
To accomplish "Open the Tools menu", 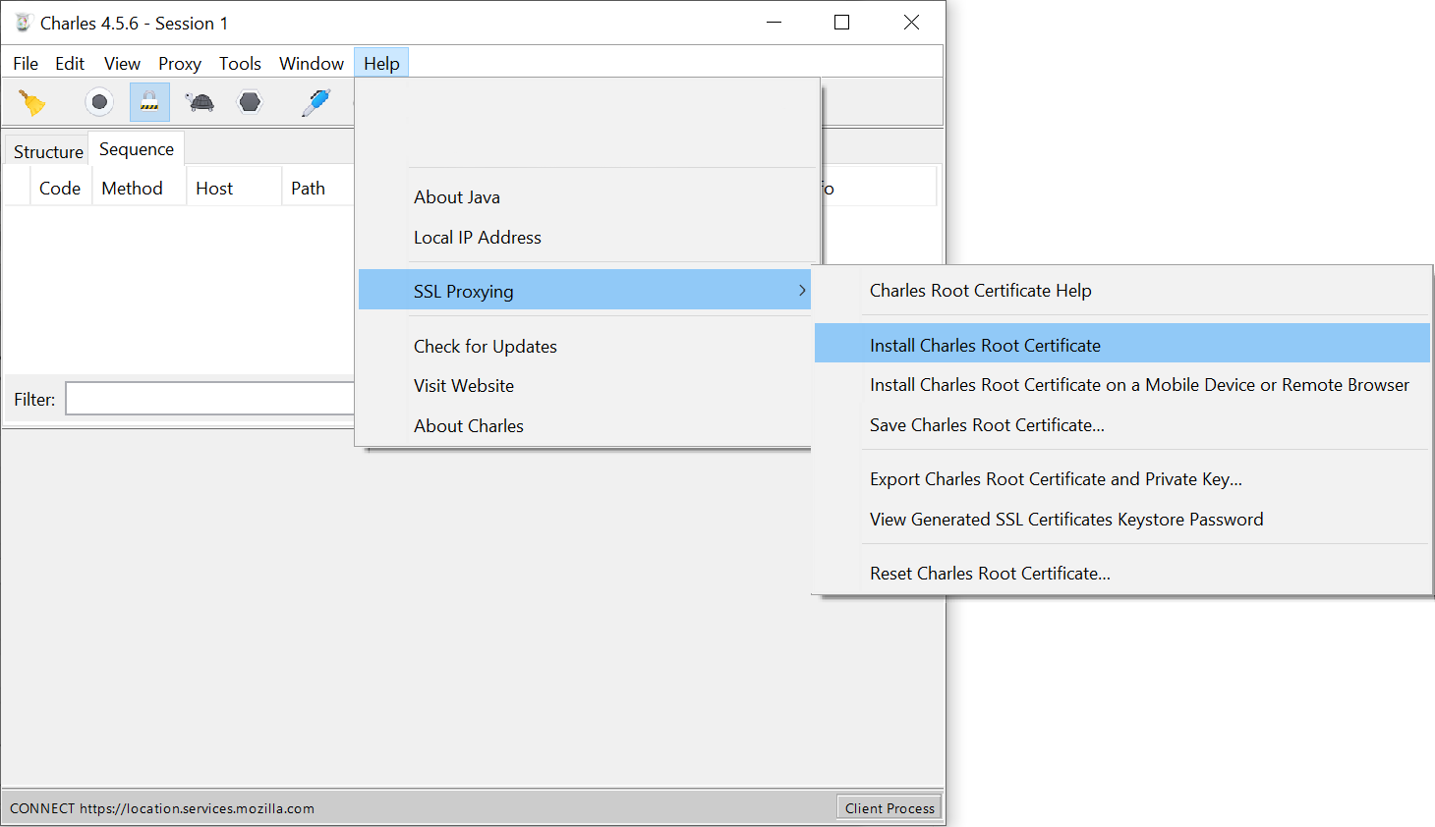I will [240, 63].
